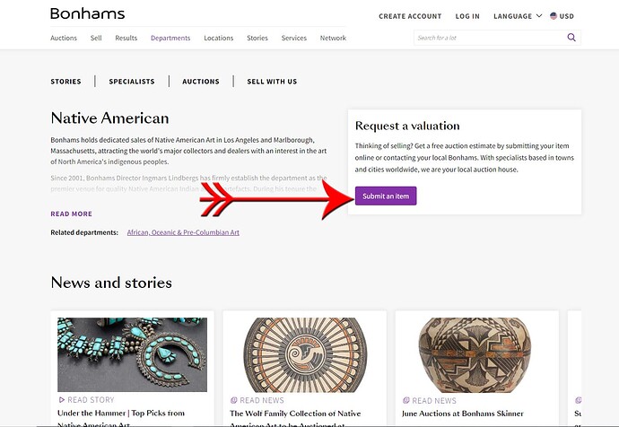The height and width of the screenshot is (427, 619).
Task: Jump to the Stories section tab
Action: tap(66, 82)
